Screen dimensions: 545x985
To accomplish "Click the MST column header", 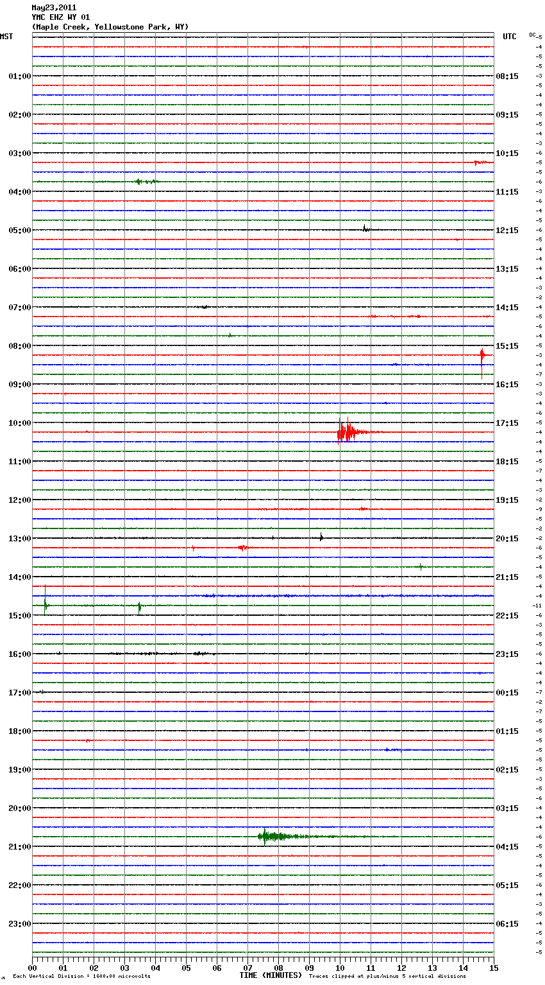I will (x=6, y=37).
